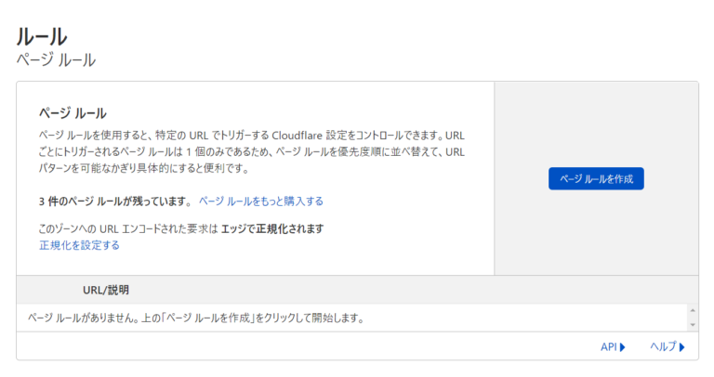Click the scrollbar up arrow in rules list
This screenshot has width=714, height=377.
692,310
